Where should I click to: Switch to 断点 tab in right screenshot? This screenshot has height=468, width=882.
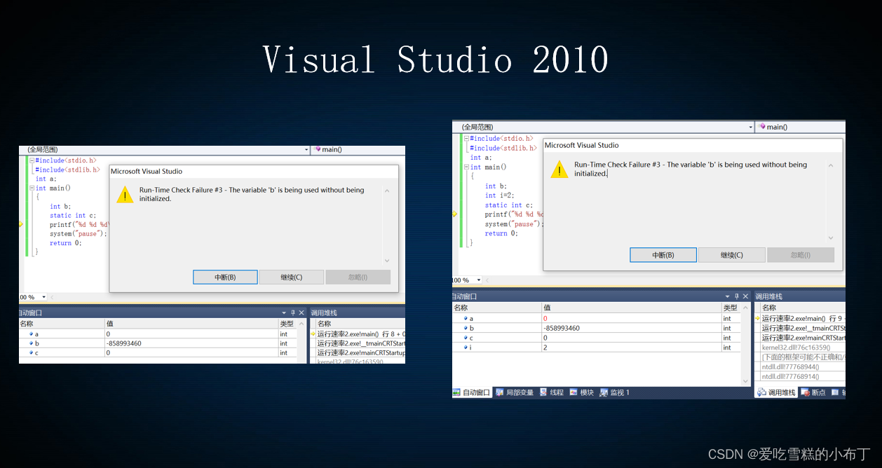(x=813, y=392)
